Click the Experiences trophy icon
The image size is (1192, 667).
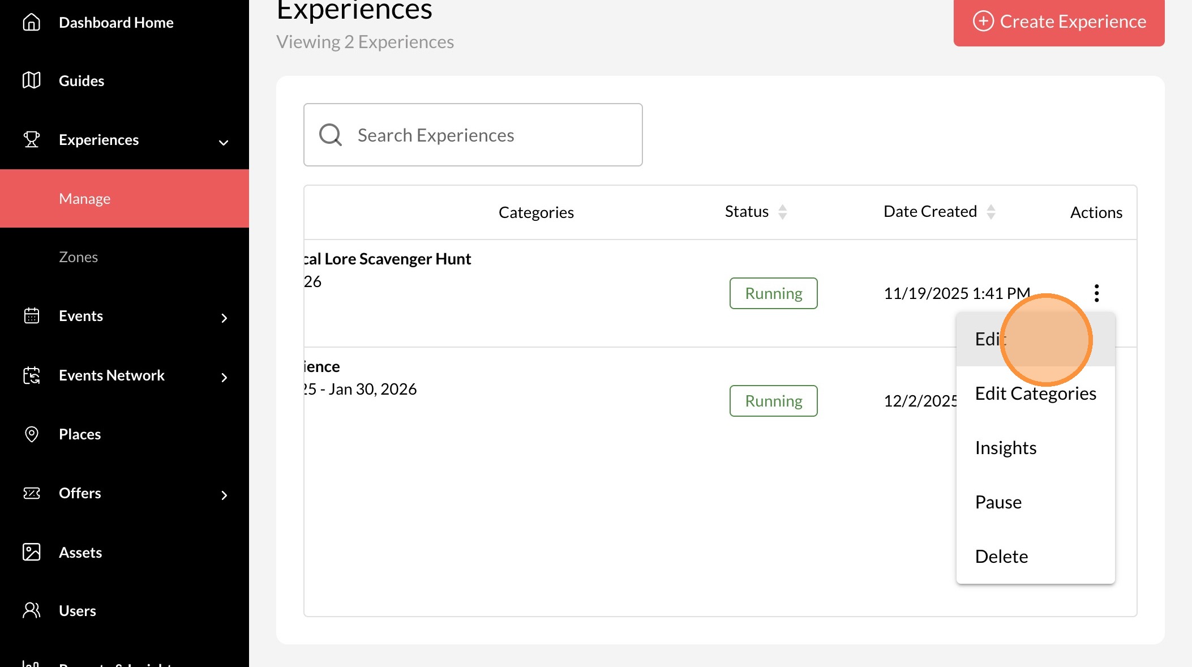32,139
